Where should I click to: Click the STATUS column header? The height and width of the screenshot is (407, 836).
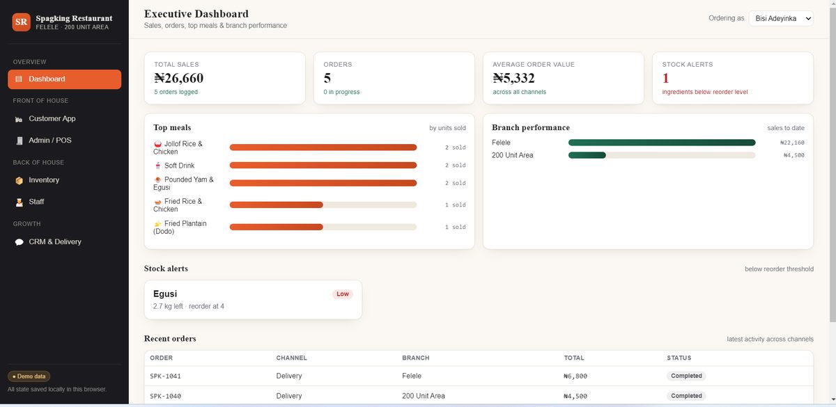coord(679,358)
